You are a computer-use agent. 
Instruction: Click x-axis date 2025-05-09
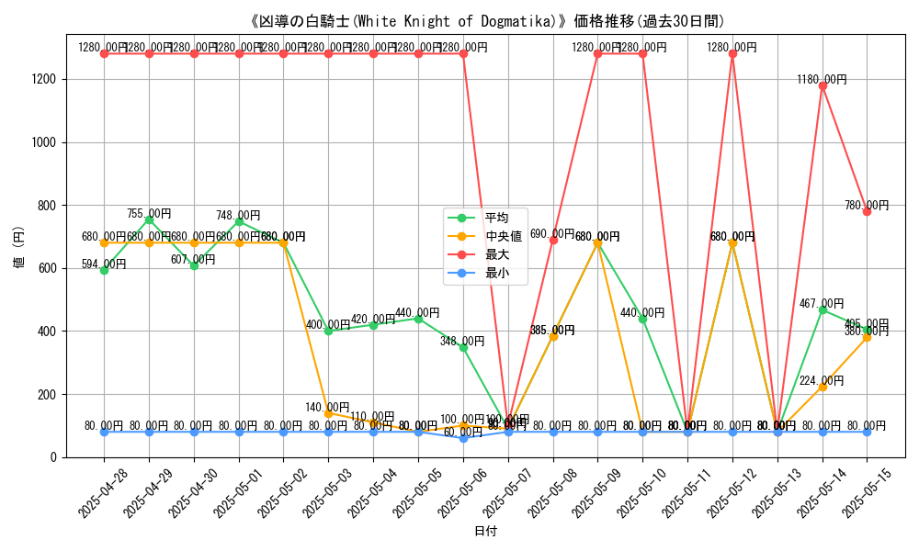pyautogui.click(x=597, y=493)
